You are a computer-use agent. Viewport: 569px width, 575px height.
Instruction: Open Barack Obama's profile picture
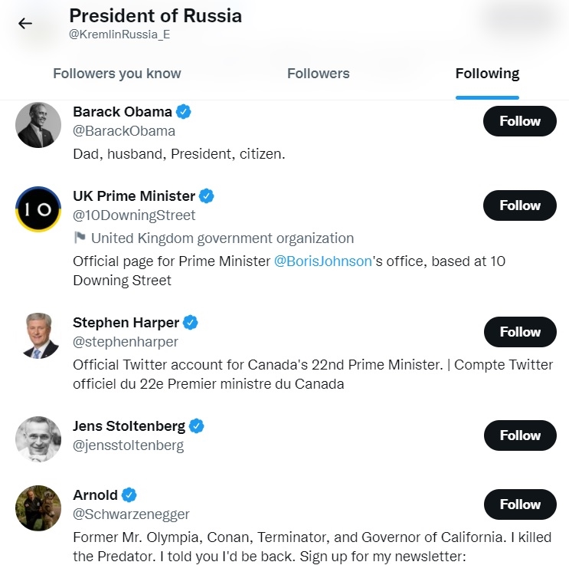38,125
